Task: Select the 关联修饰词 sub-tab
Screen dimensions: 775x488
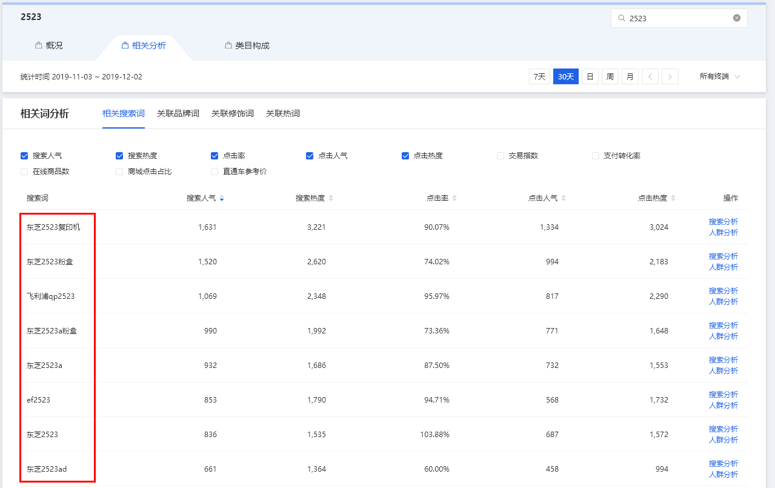Action: tap(233, 113)
